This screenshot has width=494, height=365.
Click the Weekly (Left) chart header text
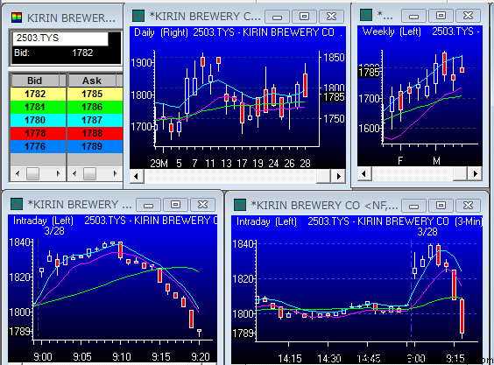coord(421,32)
